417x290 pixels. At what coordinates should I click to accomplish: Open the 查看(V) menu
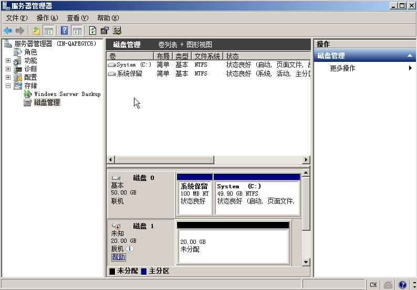pyautogui.click(x=77, y=18)
